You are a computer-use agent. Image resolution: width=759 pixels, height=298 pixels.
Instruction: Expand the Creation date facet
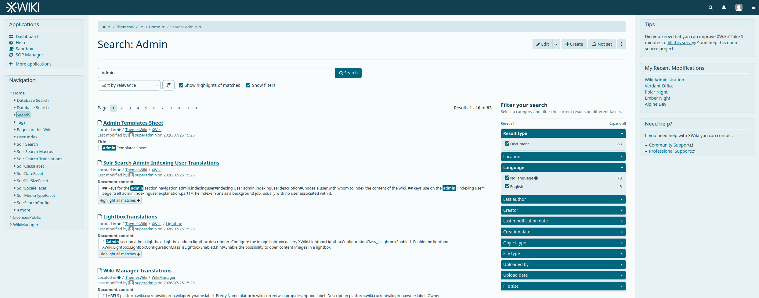coord(563,232)
